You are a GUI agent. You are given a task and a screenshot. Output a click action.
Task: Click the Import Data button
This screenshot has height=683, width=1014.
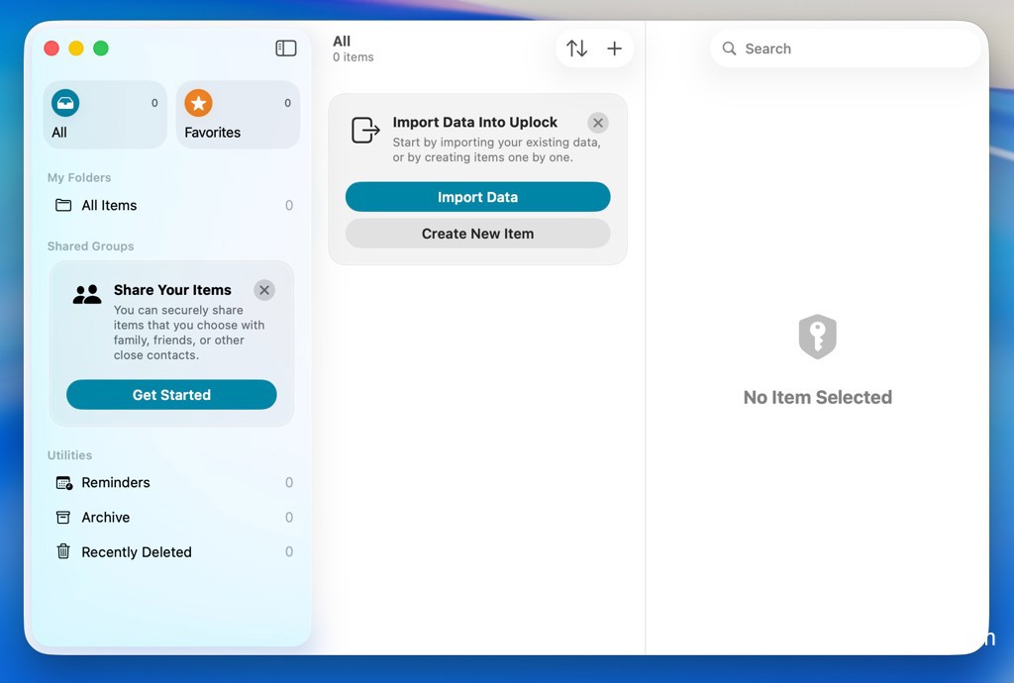point(478,197)
